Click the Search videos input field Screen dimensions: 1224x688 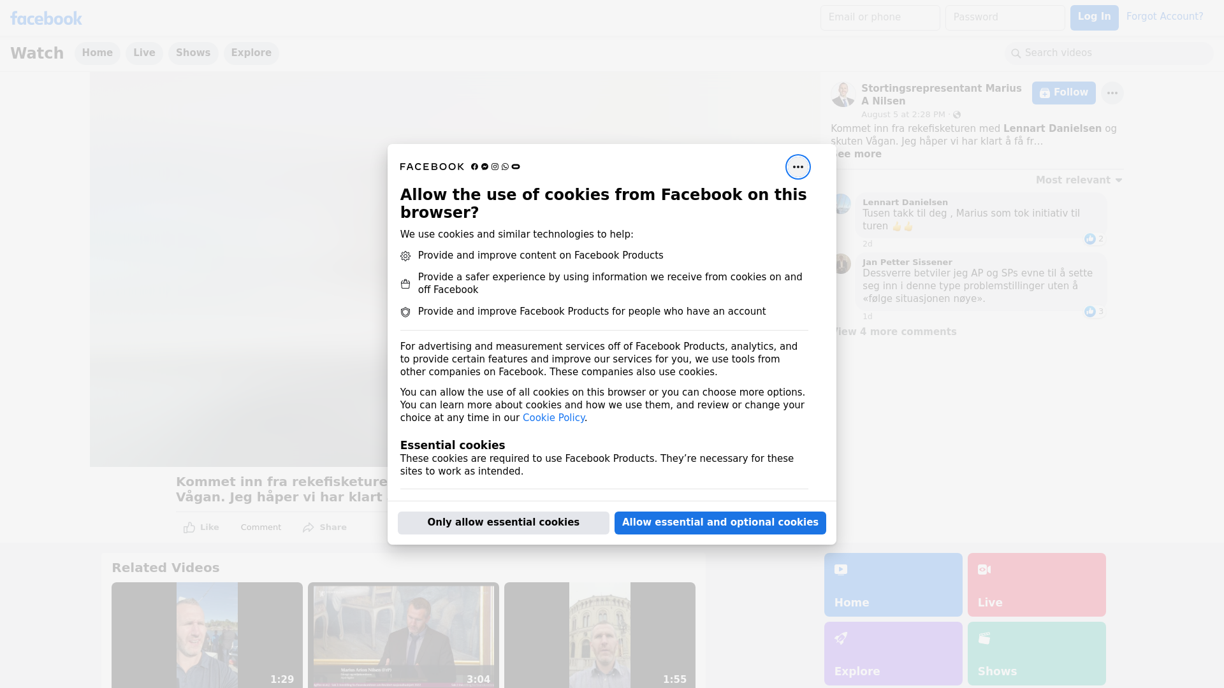click(1109, 53)
